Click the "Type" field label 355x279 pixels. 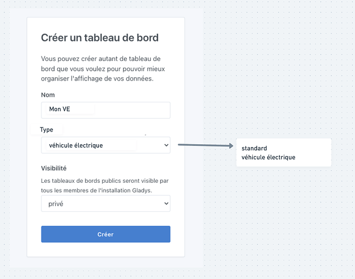pos(47,130)
